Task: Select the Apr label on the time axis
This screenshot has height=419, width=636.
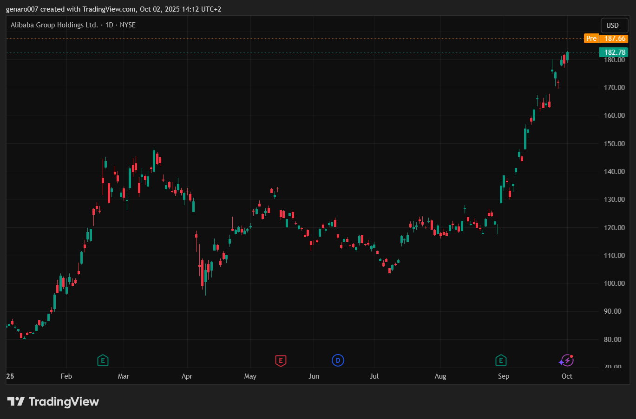Action: coord(187,376)
